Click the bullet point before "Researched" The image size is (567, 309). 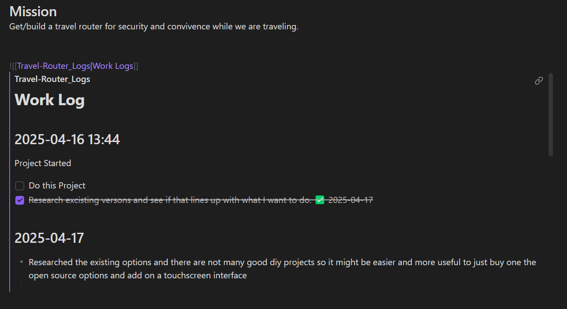(21, 262)
